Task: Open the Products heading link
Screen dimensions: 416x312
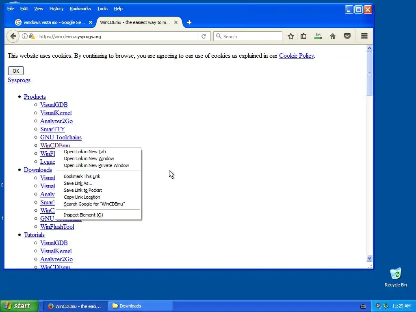Action: [35, 97]
